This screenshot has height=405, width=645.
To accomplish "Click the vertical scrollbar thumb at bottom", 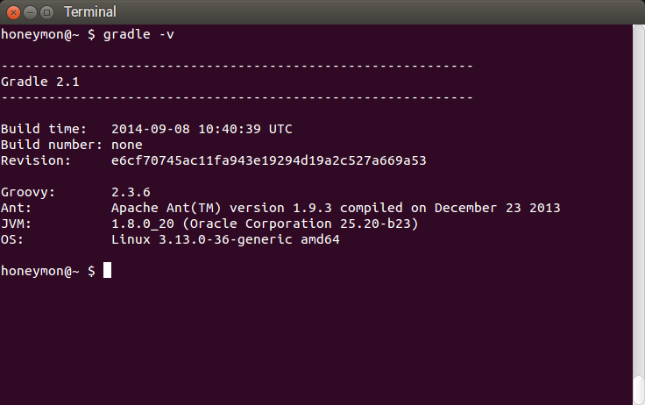I will click(638, 390).
